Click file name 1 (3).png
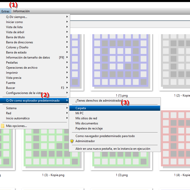The image size is (190, 190). point(122,175)
